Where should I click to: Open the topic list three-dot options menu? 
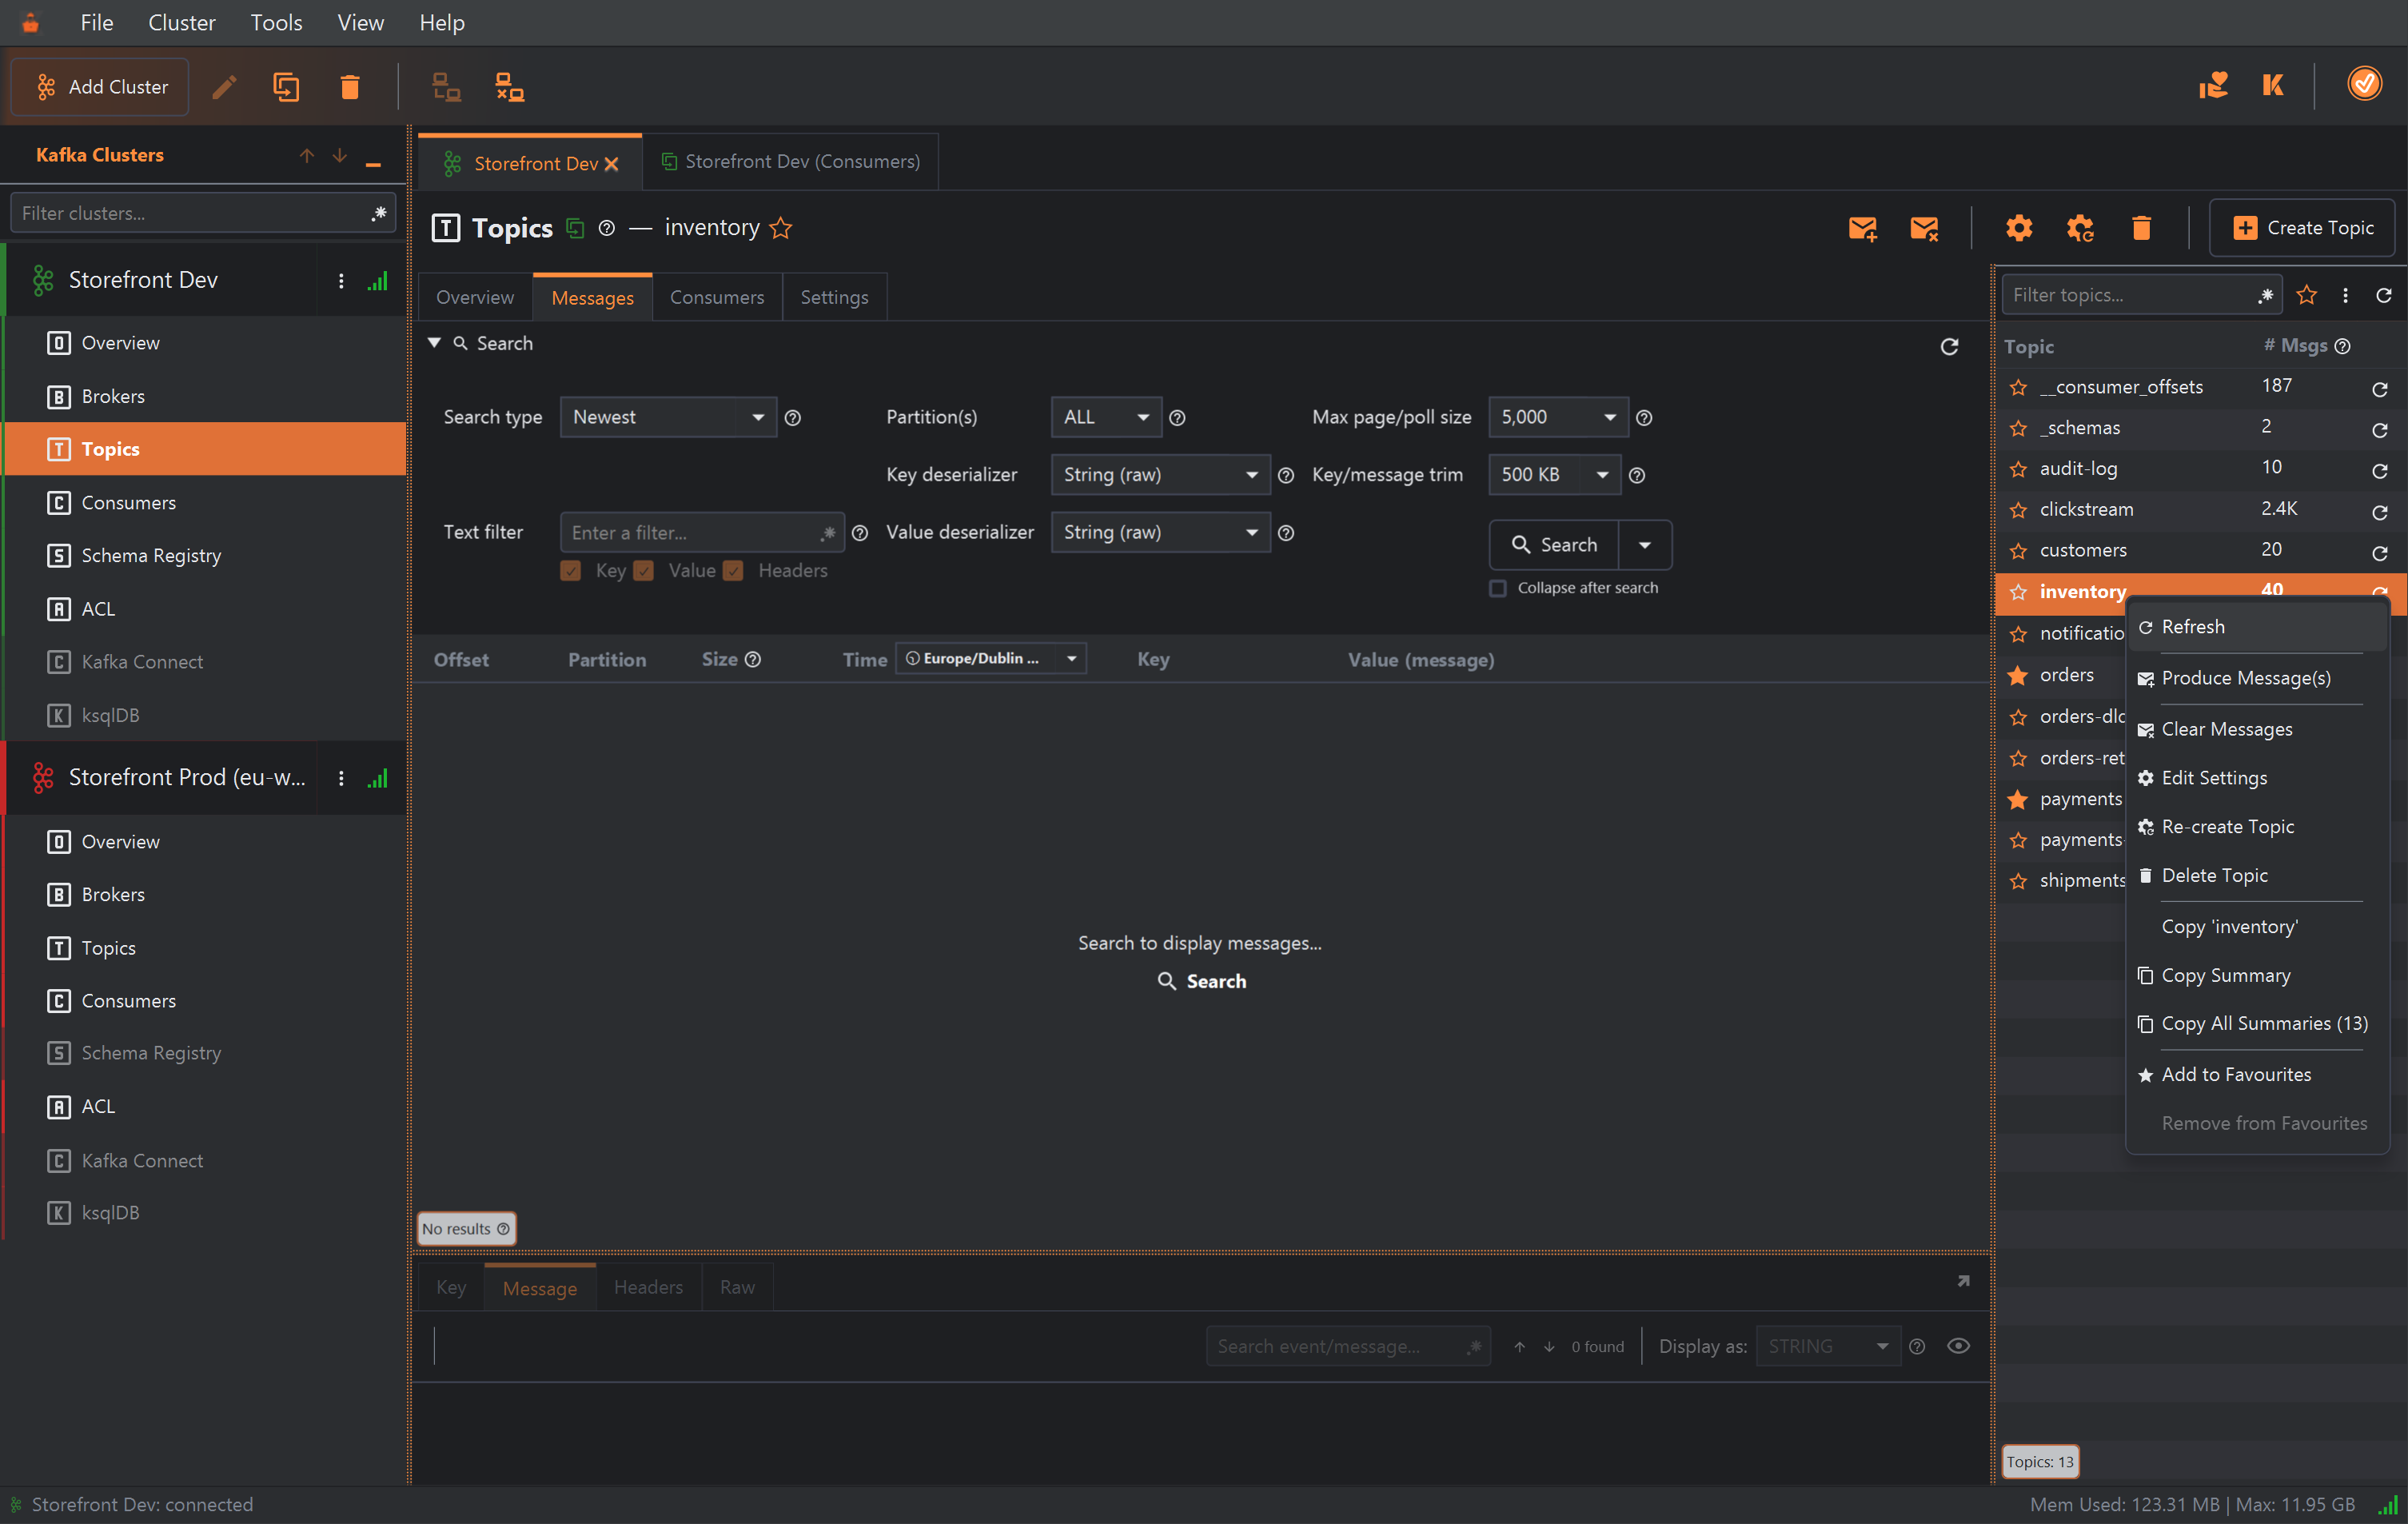click(2345, 295)
